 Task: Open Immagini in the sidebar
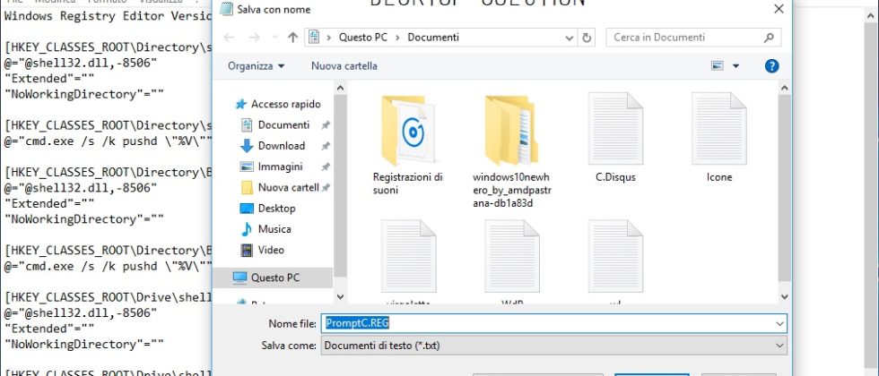280,167
